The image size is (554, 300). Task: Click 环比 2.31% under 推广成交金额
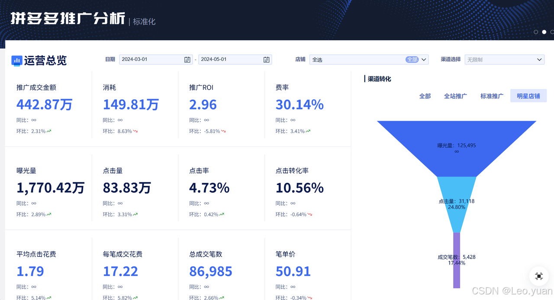click(31, 131)
